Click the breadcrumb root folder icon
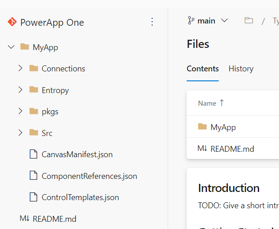Image resolution: width=279 pixels, height=229 pixels. point(249,20)
